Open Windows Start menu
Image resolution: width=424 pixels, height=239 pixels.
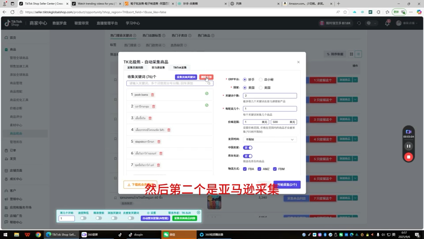point(5,235)
